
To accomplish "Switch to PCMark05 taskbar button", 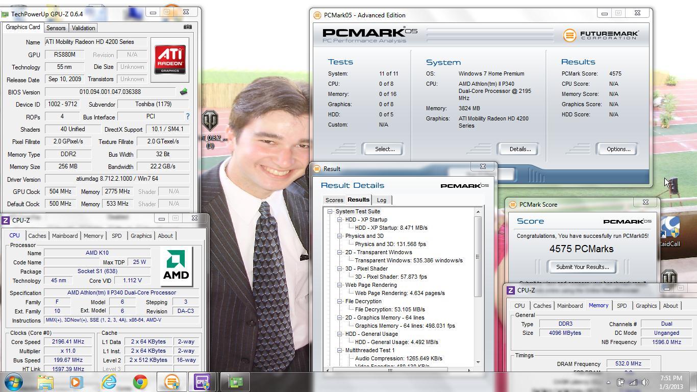I will [x=172, y=382].
